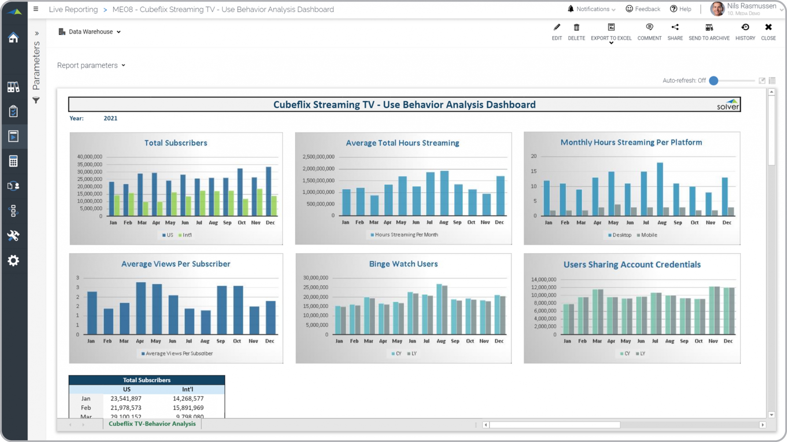Click the grid view icon near auto-refresh
The height and width of the screenshot is (442, 787).
coord(772,80)
